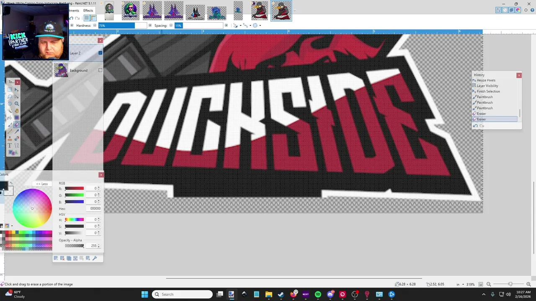Viewport: 536px width, 301px height.
Task: Toggle the History window button
Action: [505, 10]
